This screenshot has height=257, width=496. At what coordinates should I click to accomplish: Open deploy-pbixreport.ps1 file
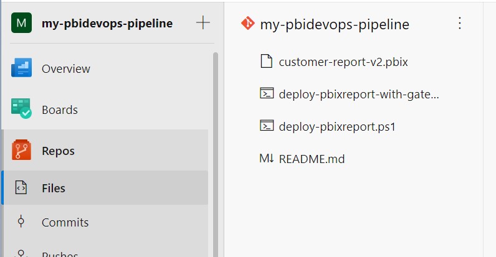pyautogui.click(x=337, y=127)
